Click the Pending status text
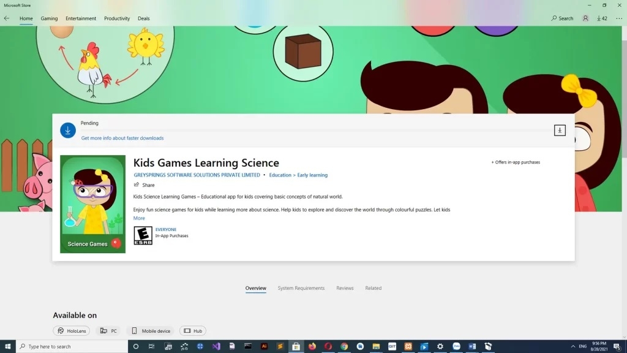Viewport: 627px width, 353px height. (x=89, y=123)
